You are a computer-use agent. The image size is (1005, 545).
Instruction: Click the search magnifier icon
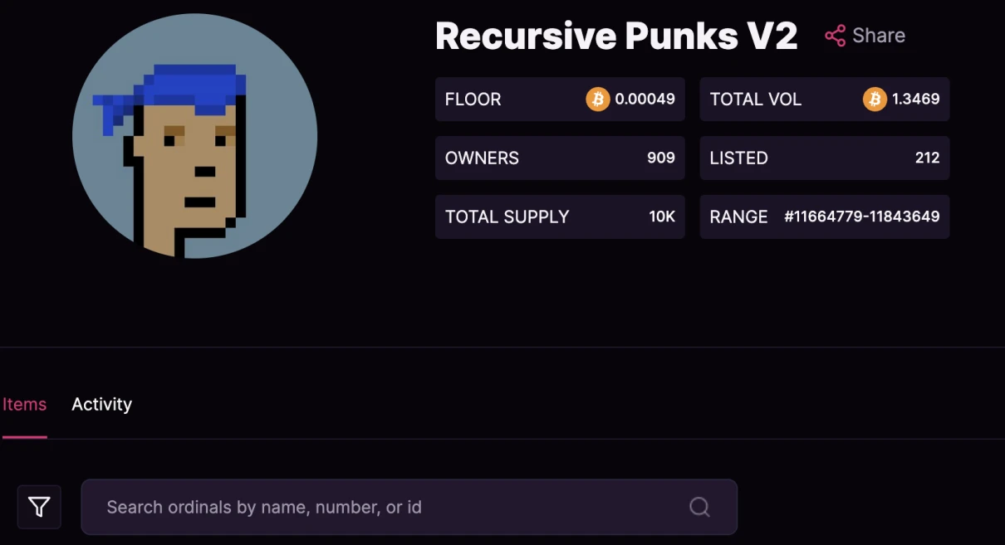click(x=699, y=507)
